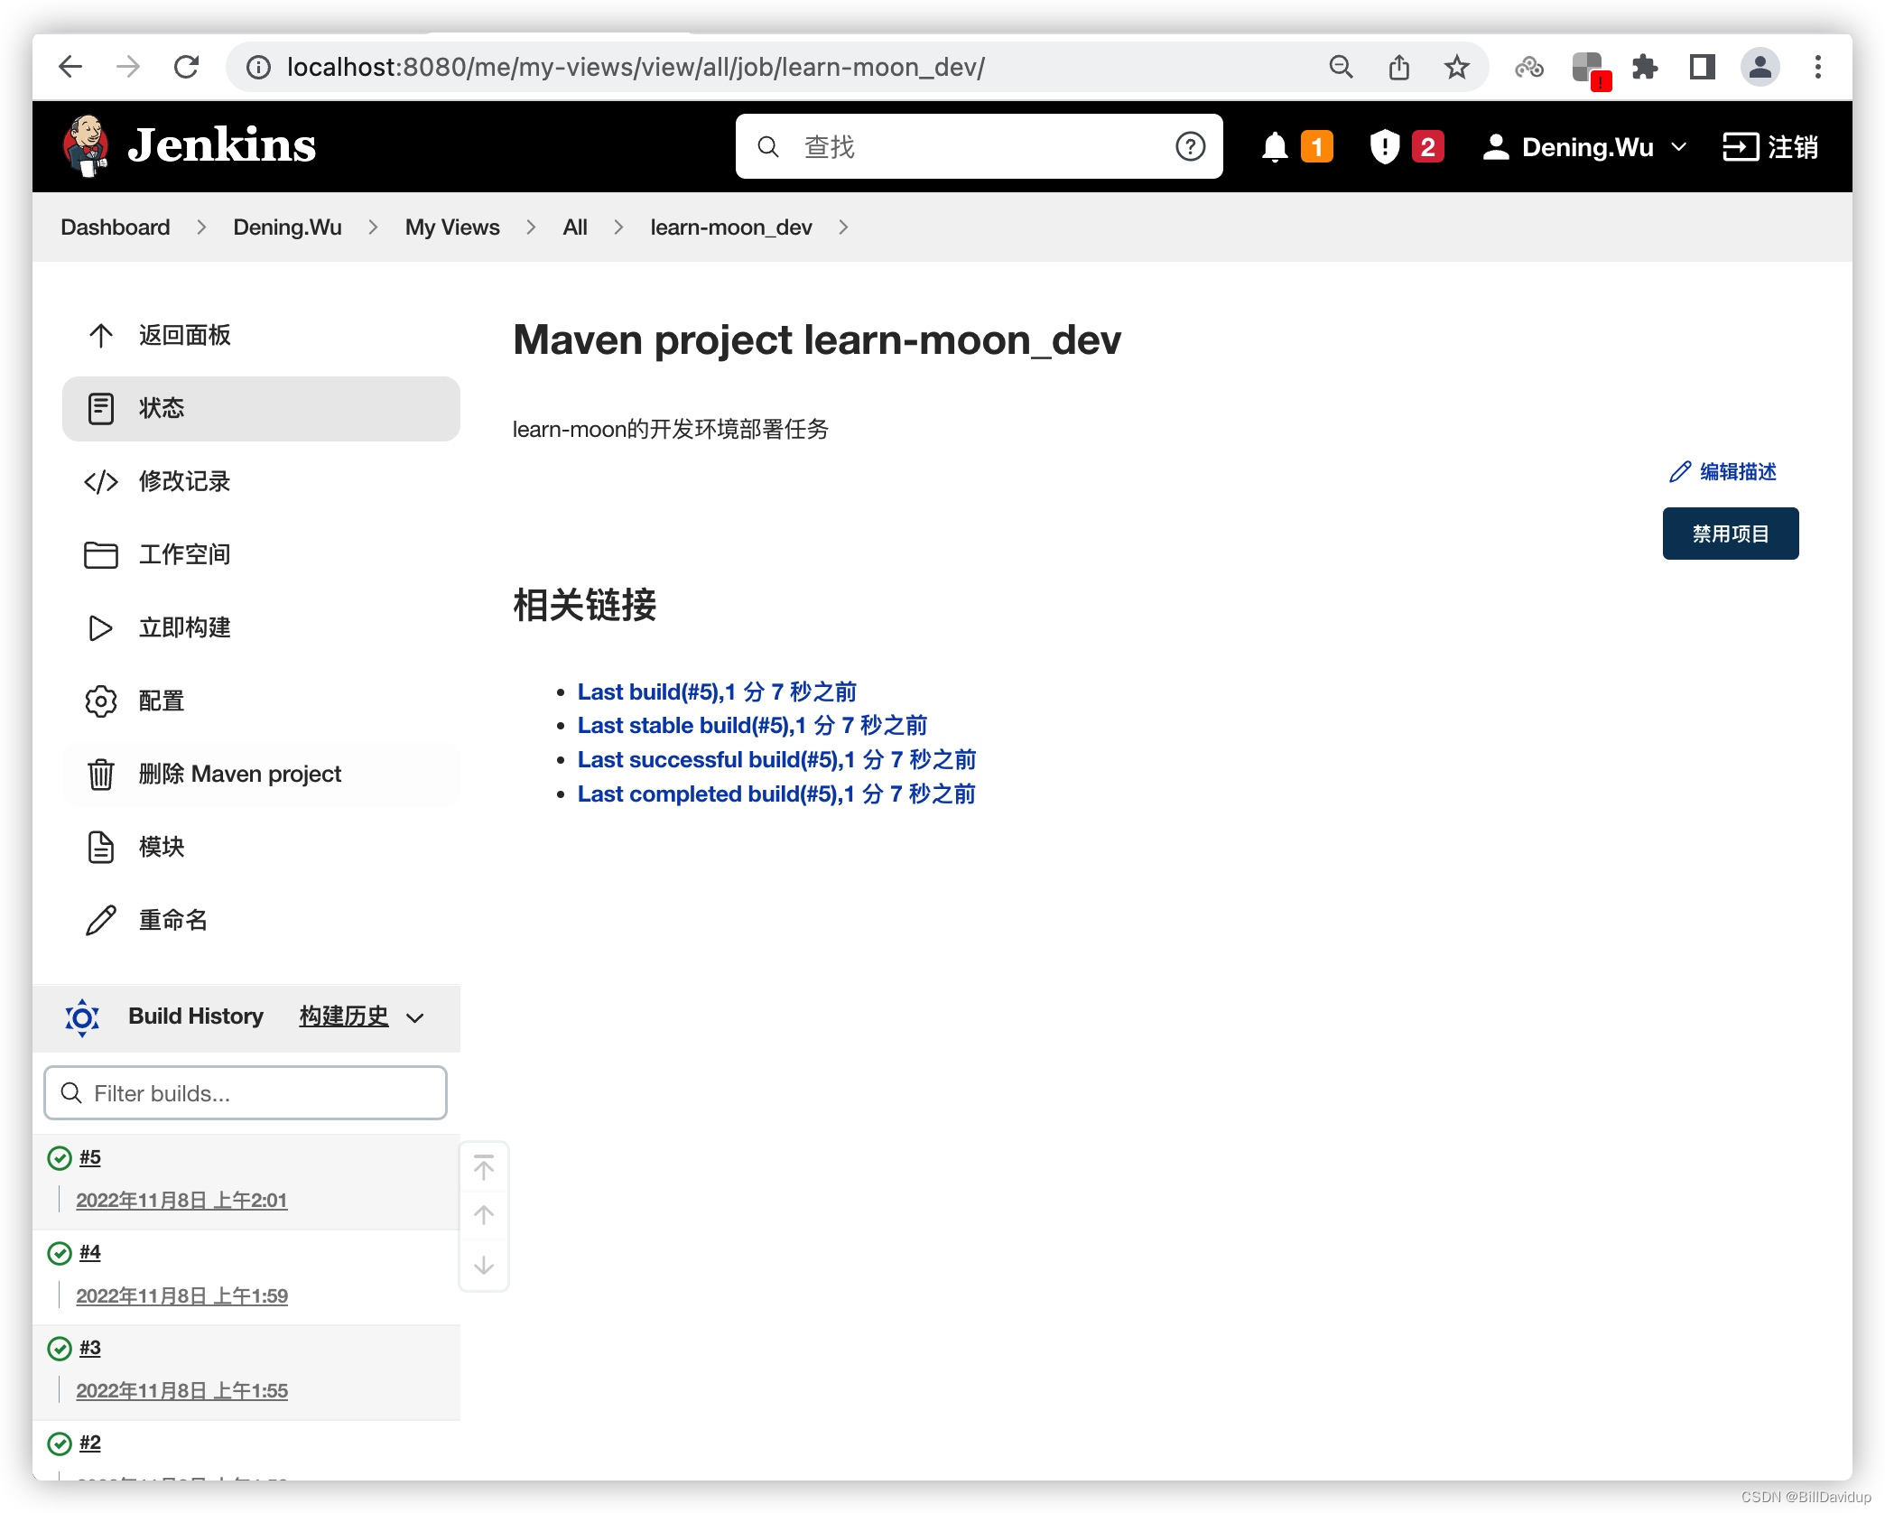Click the 状态 (Status) menu item
The width and height of the screenshot is (1885, 1513).
[x=163, y=407]
